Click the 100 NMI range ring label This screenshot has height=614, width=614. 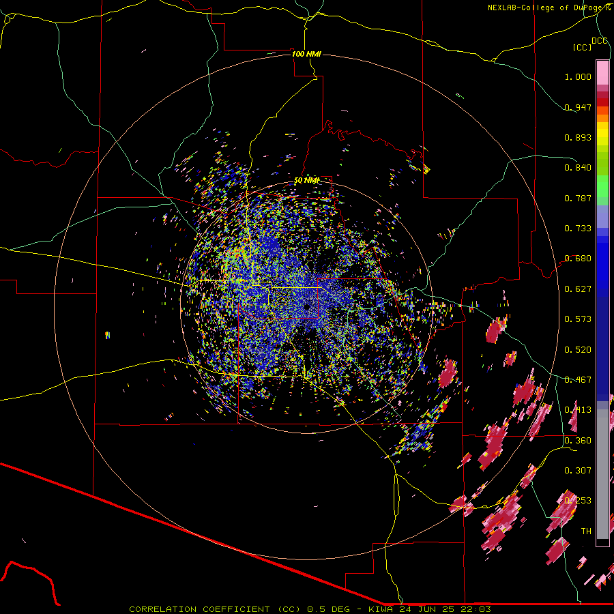306,54
